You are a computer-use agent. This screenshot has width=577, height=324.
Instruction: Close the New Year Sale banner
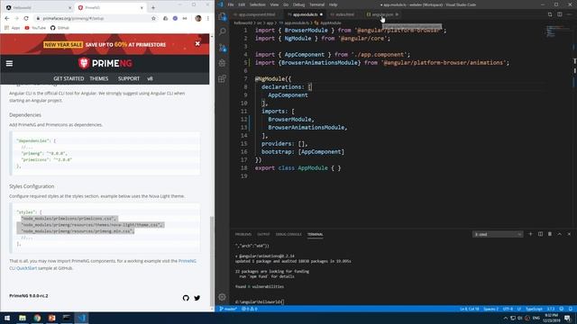pyautogui.click(x=197, y=44)
